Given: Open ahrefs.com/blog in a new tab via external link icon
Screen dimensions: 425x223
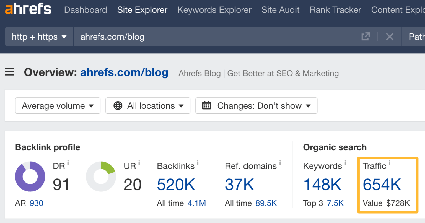Looking at the screenshot, I should (366, 37).
